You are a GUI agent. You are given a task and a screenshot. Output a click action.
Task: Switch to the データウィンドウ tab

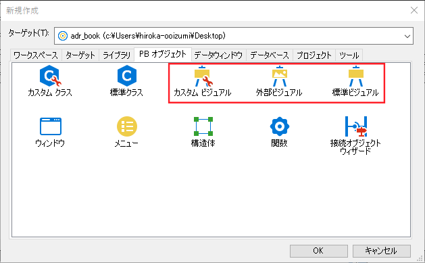[218, 55]
